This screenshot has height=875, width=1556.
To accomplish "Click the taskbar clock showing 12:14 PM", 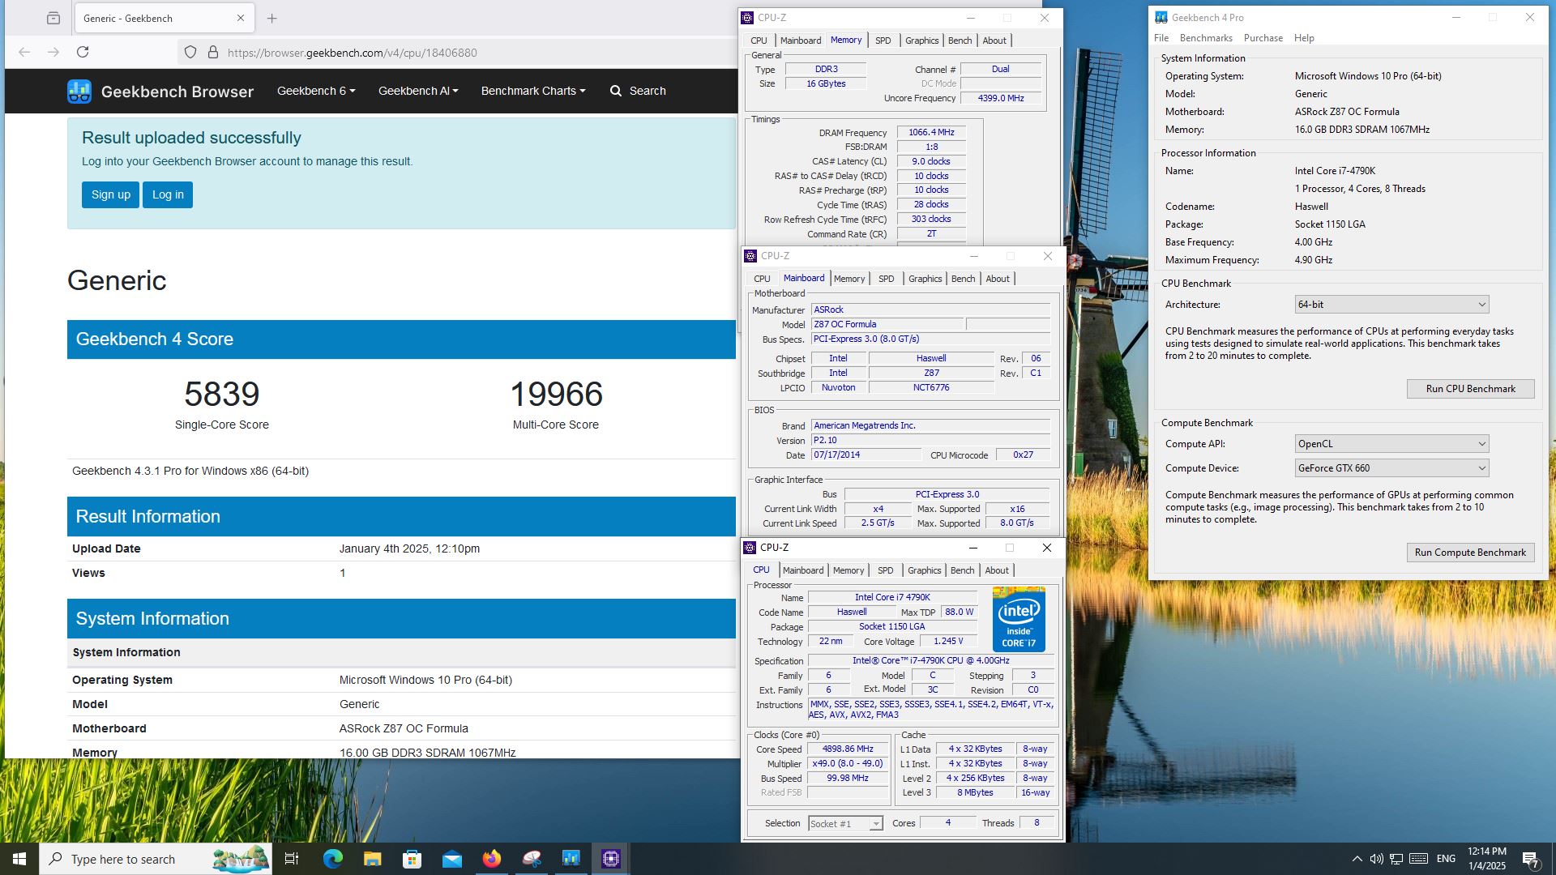I will [x=1486, y=859].
